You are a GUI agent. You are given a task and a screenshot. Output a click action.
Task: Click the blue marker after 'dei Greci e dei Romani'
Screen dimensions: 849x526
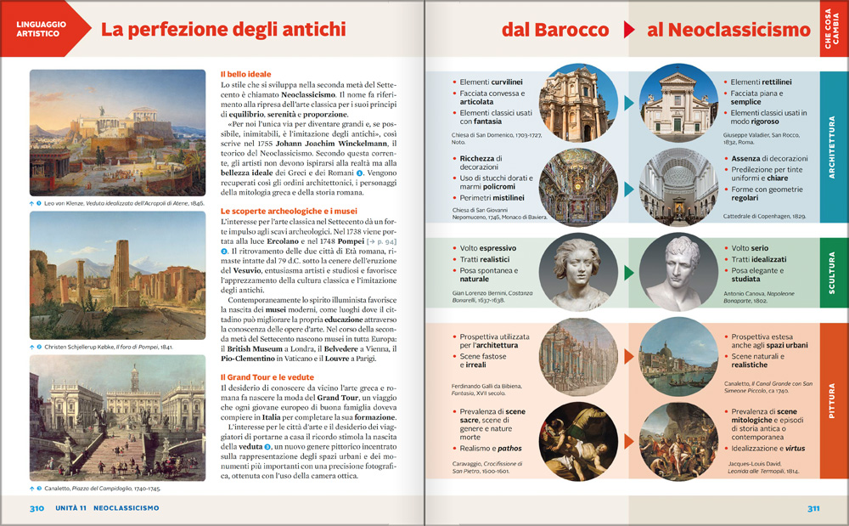[x=359, y=173]
